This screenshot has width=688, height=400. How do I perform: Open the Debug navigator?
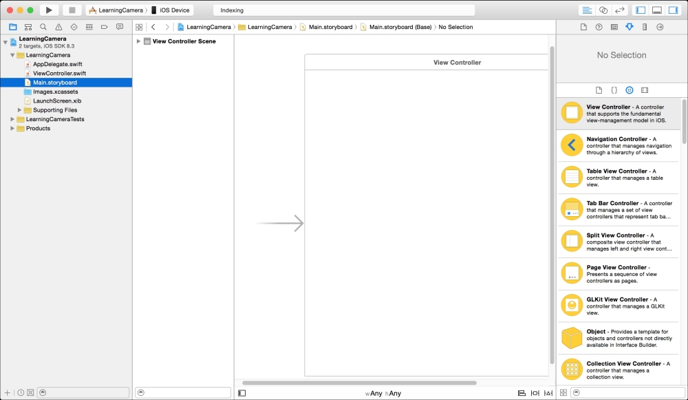pyautogui.click(x=89, y=27)
